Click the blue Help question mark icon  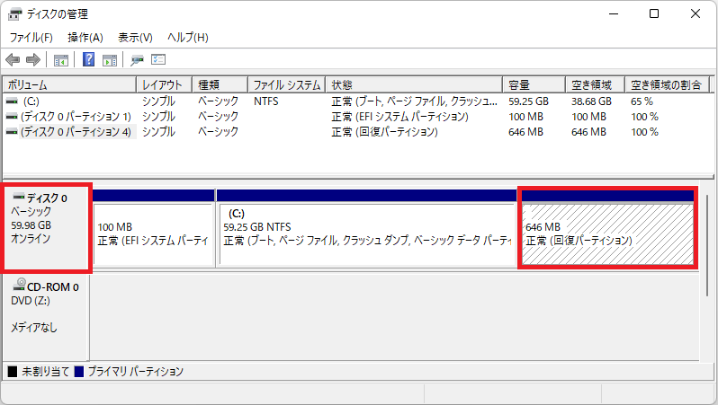pos(88,59)
